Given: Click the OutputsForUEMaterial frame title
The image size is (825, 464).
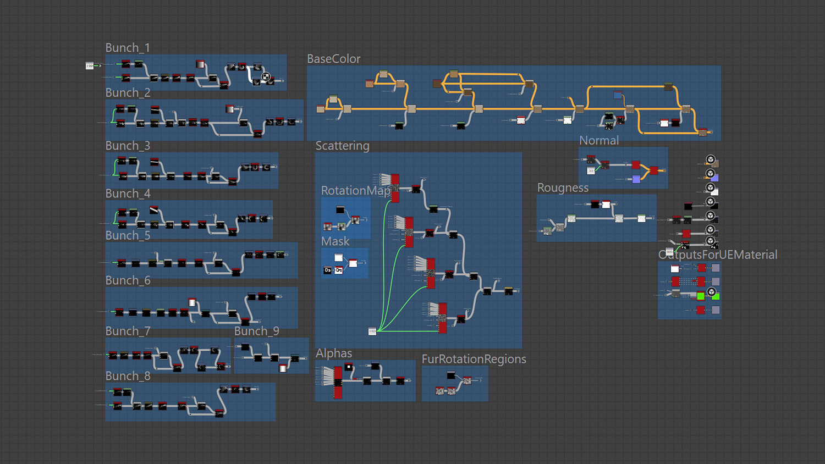Looking at the screenshot, I should point(718,255).
